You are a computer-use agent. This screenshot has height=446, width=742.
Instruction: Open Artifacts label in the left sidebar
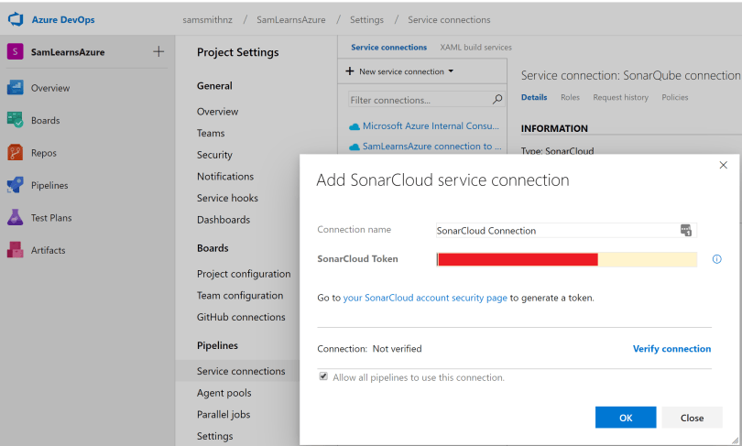(48, 250)
